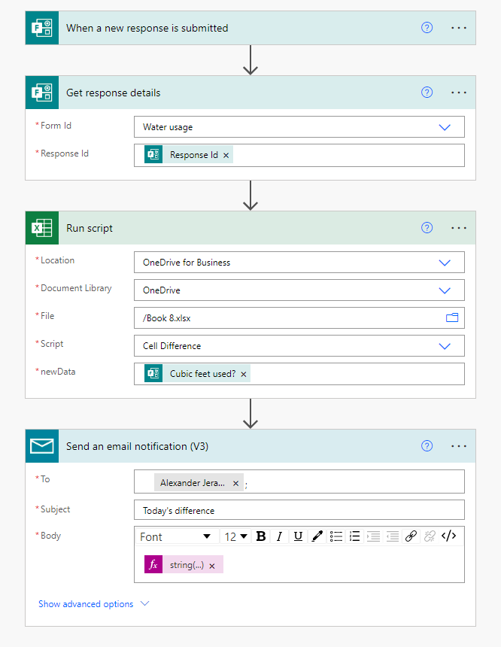Click the folder icon to browse for a file
Screen dimensions: 501x647
coord(452,317)
